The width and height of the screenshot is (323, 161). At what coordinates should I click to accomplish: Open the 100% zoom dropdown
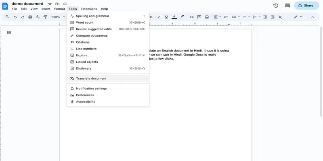58,17
